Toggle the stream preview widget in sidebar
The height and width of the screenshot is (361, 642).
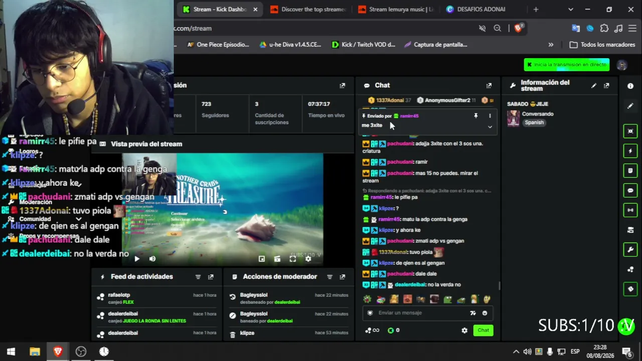coord(630,131)
